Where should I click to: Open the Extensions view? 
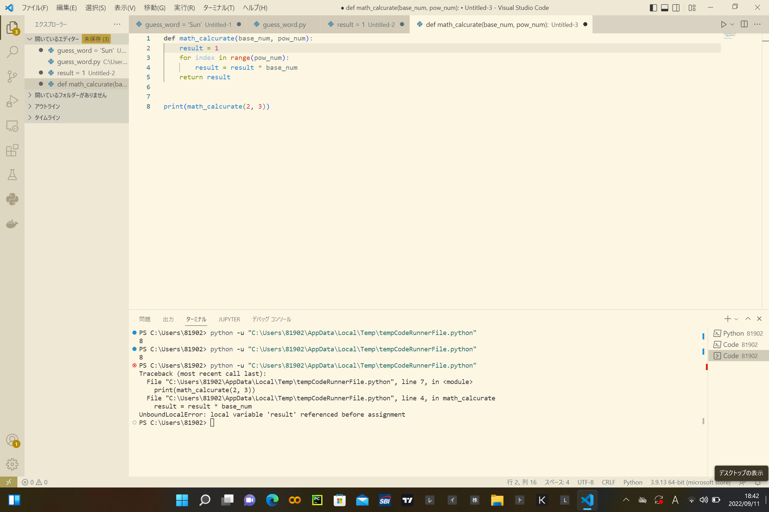[12, 150]
